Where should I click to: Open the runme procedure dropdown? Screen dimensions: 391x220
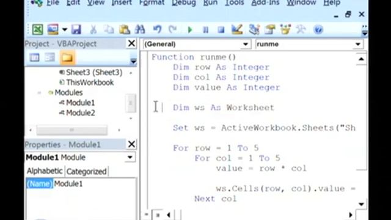click(358, 44)
